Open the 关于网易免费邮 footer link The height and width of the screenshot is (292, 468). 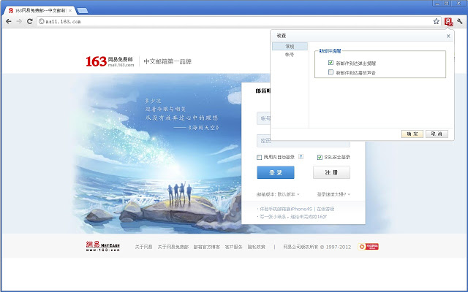point(173,247)
